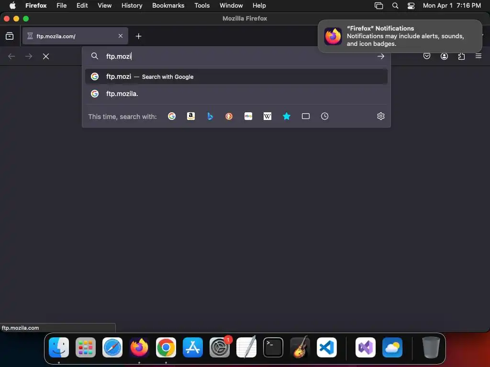Screen dimensions: 490x367
Task: Open the Firefox menu in the menu bar
Action: click(36, 5)
